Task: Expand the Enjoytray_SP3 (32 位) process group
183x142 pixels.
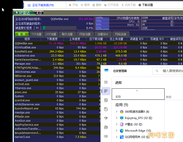Action: pyautogui.click(x=117, y=118)
